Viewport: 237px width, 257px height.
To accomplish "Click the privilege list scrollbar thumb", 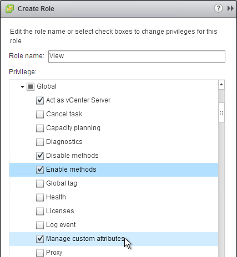I will tap(221, 112).
